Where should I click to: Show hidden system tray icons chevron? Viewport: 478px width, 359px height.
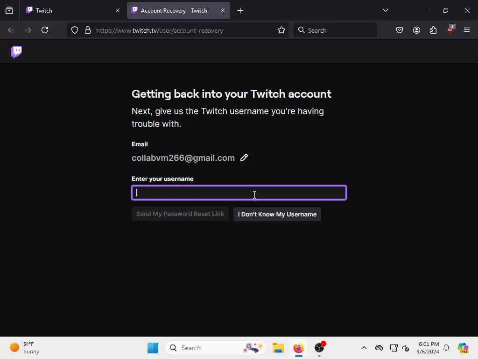click(364, 348)
